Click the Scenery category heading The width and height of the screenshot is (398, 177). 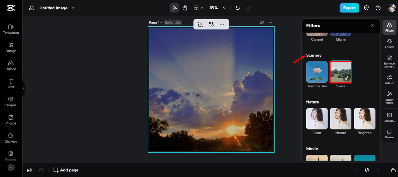click(x=314, y=55)
